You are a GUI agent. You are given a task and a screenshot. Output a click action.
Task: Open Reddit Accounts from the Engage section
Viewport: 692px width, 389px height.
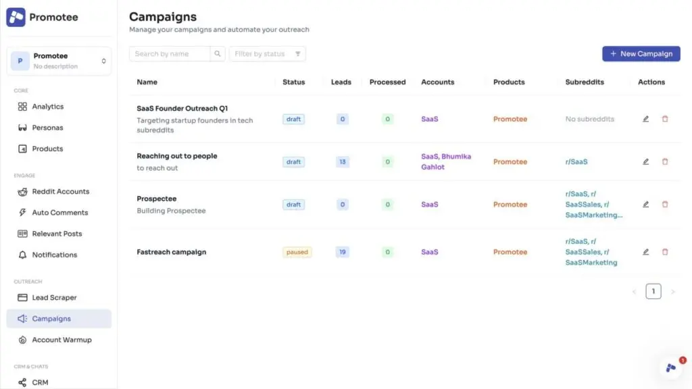click(61, 191)
